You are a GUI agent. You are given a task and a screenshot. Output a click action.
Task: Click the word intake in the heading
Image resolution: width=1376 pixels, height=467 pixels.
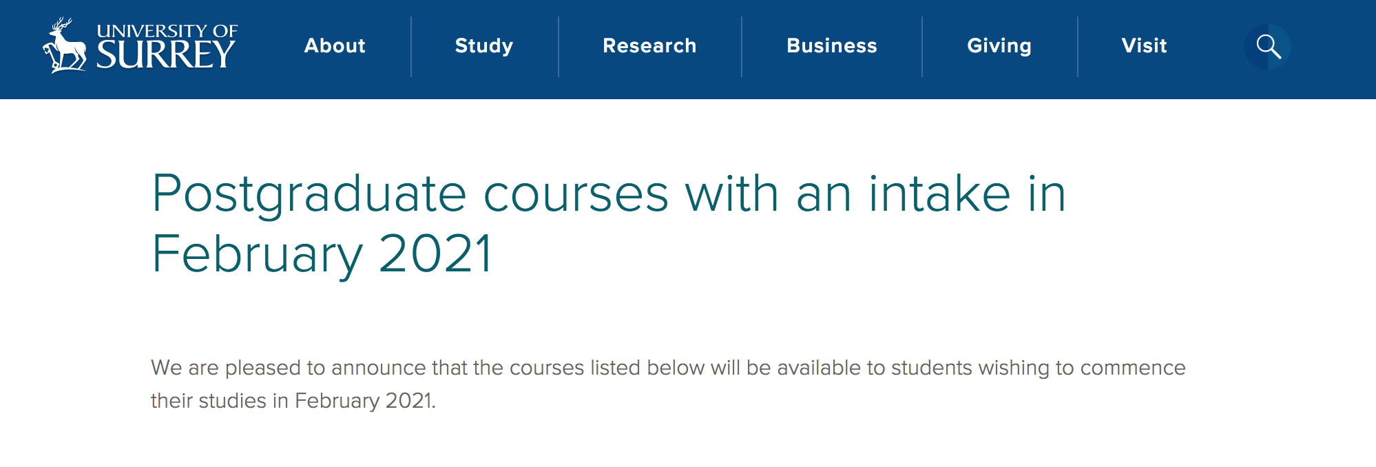click(x=939, y=194)
